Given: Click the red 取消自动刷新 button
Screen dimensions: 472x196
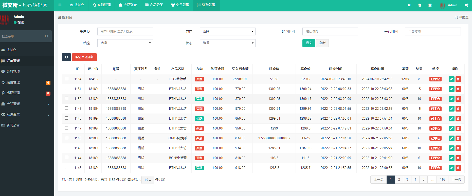Looking at the screenshot, I should [84, 57].
